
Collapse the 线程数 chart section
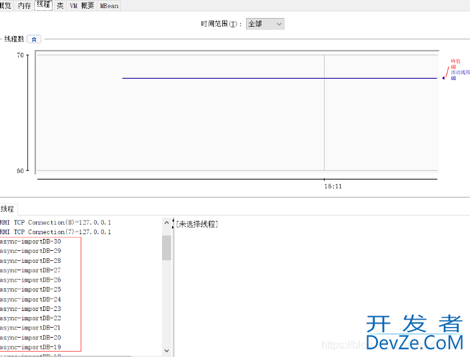34,39
